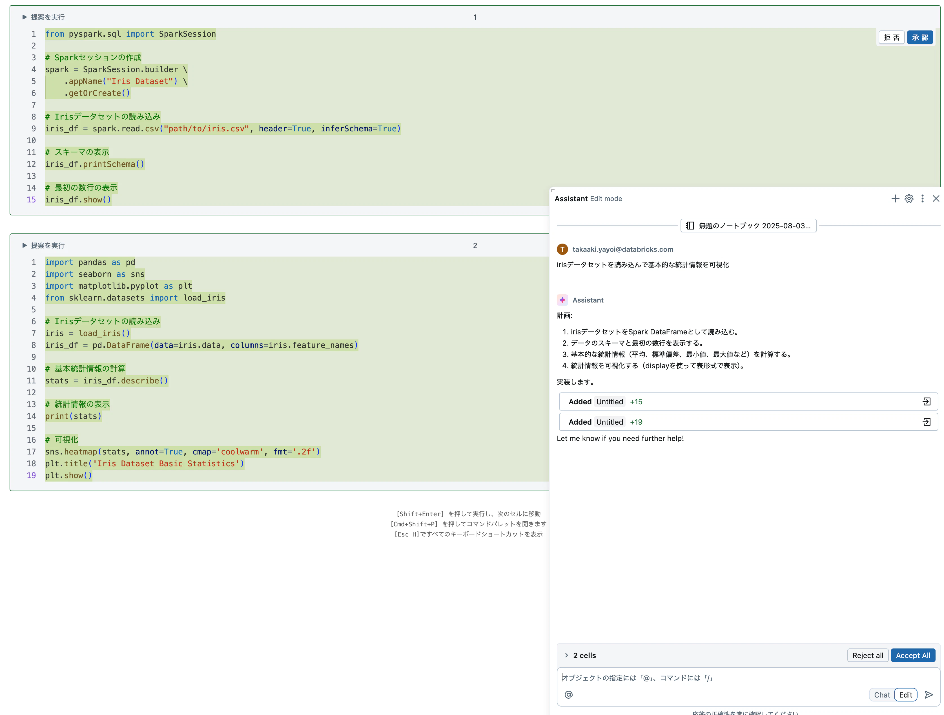
Task: Click the SparkSession import line in cell 1
Action: (x=130, y=34)
